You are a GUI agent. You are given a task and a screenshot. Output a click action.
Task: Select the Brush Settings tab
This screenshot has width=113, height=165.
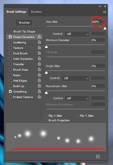point(16,12)
